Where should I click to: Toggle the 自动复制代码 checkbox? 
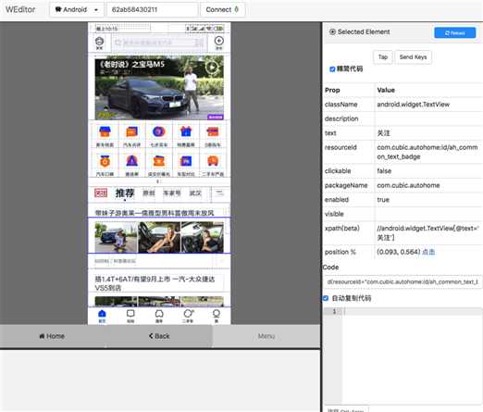(x=325, y=298)
